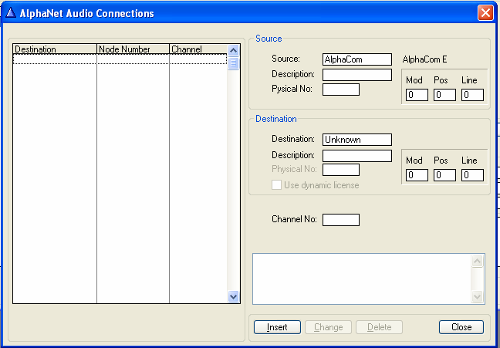Select the Destination Pos number field
Image resolution: width=500 pixels, height=348 pixels.
[444, 175]
